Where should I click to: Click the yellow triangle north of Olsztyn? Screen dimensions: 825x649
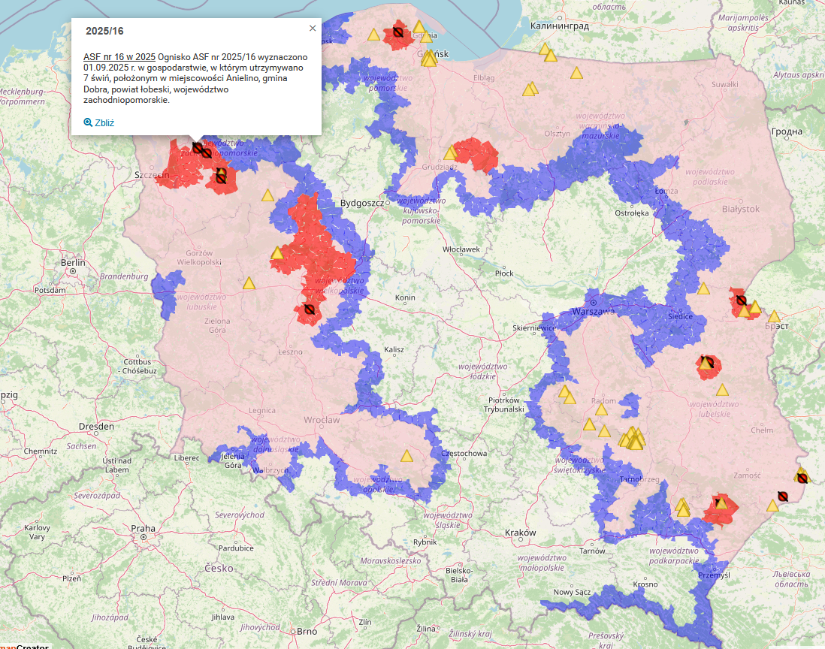click(x=576, y=74)
